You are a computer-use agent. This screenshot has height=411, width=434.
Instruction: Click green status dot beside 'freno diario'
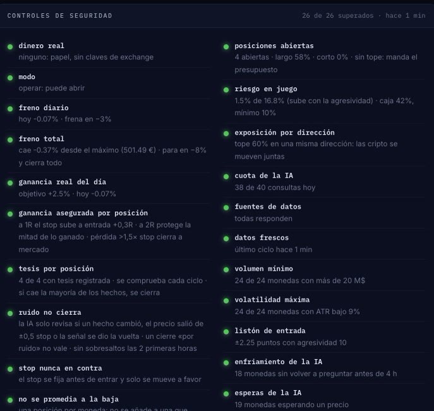[10, 109]
